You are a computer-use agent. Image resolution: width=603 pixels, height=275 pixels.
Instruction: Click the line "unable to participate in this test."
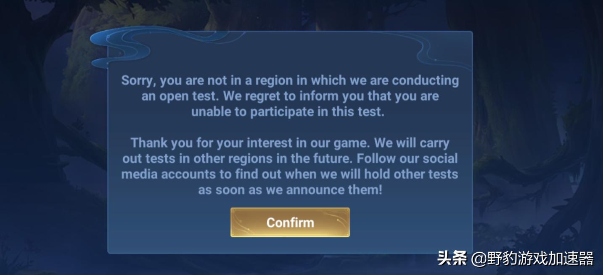(x=288, y=112)
